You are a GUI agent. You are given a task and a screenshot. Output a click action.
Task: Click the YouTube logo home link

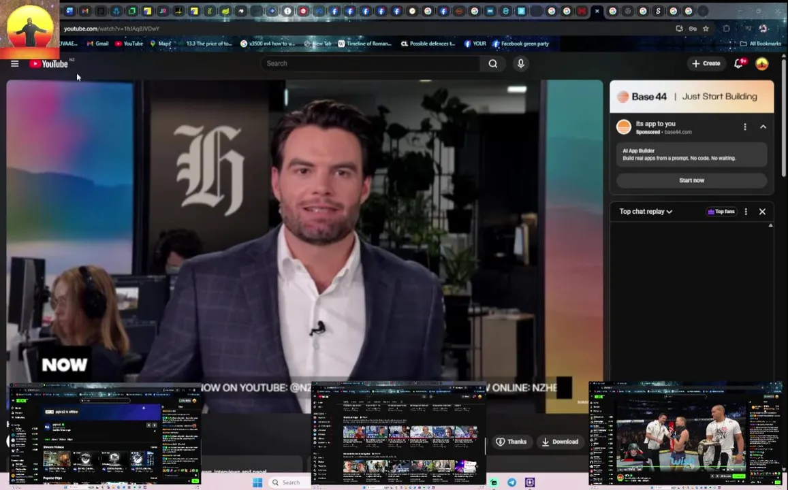[49, 64]
